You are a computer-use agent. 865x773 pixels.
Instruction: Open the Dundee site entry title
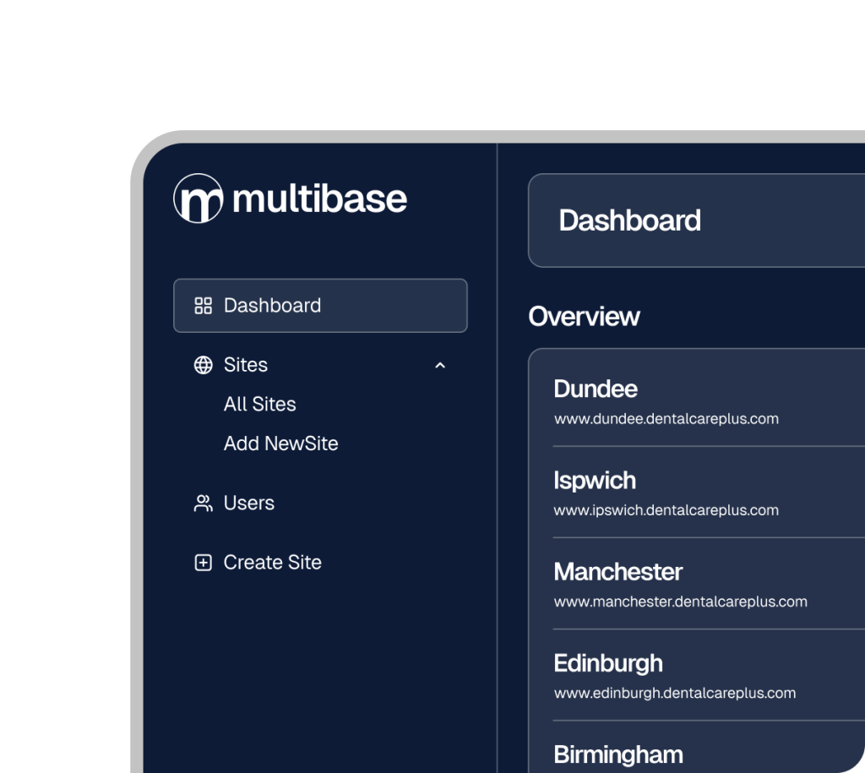tap(596, 389)
